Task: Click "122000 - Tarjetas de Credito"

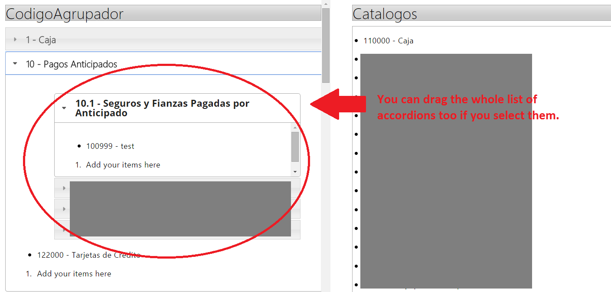Action: tap(88, 255)
